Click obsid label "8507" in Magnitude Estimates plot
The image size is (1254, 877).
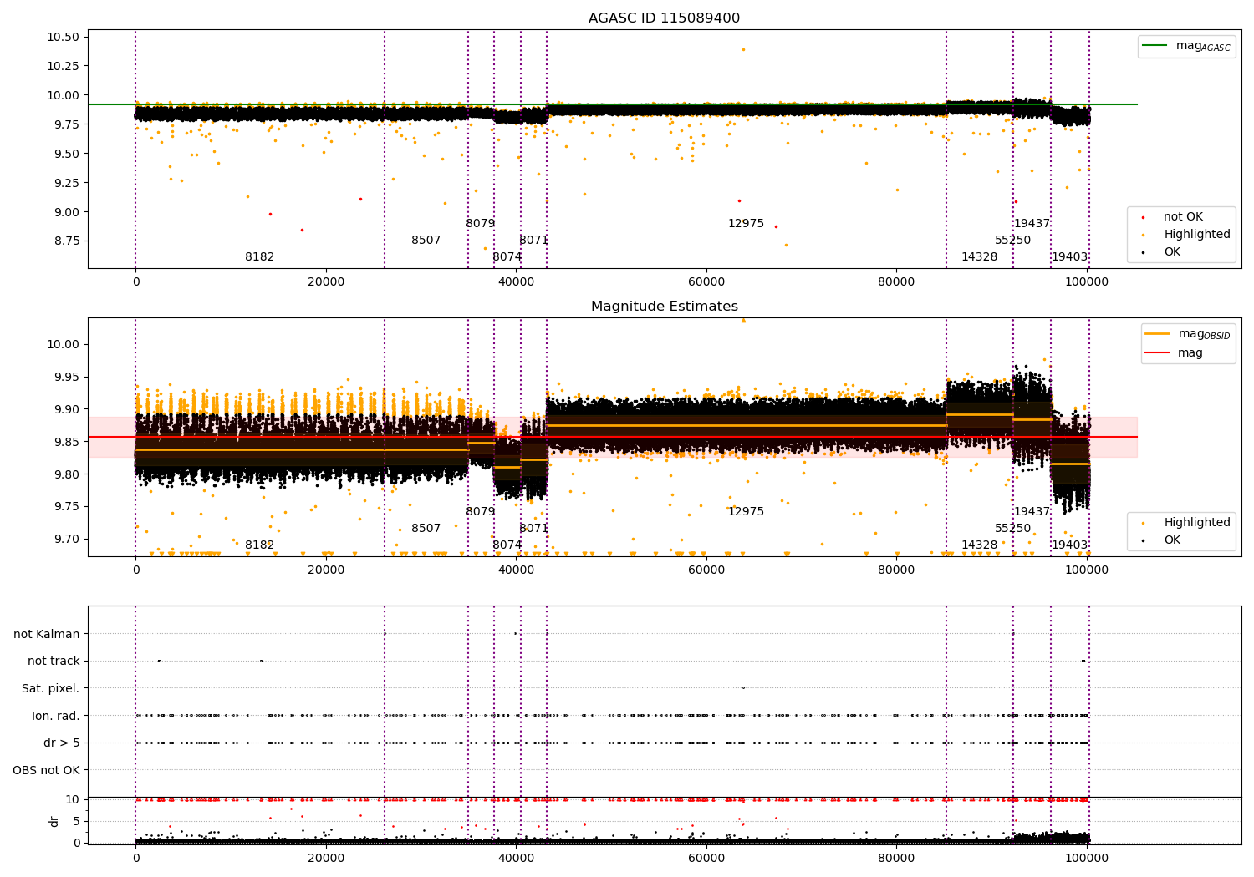coord(426,529)
